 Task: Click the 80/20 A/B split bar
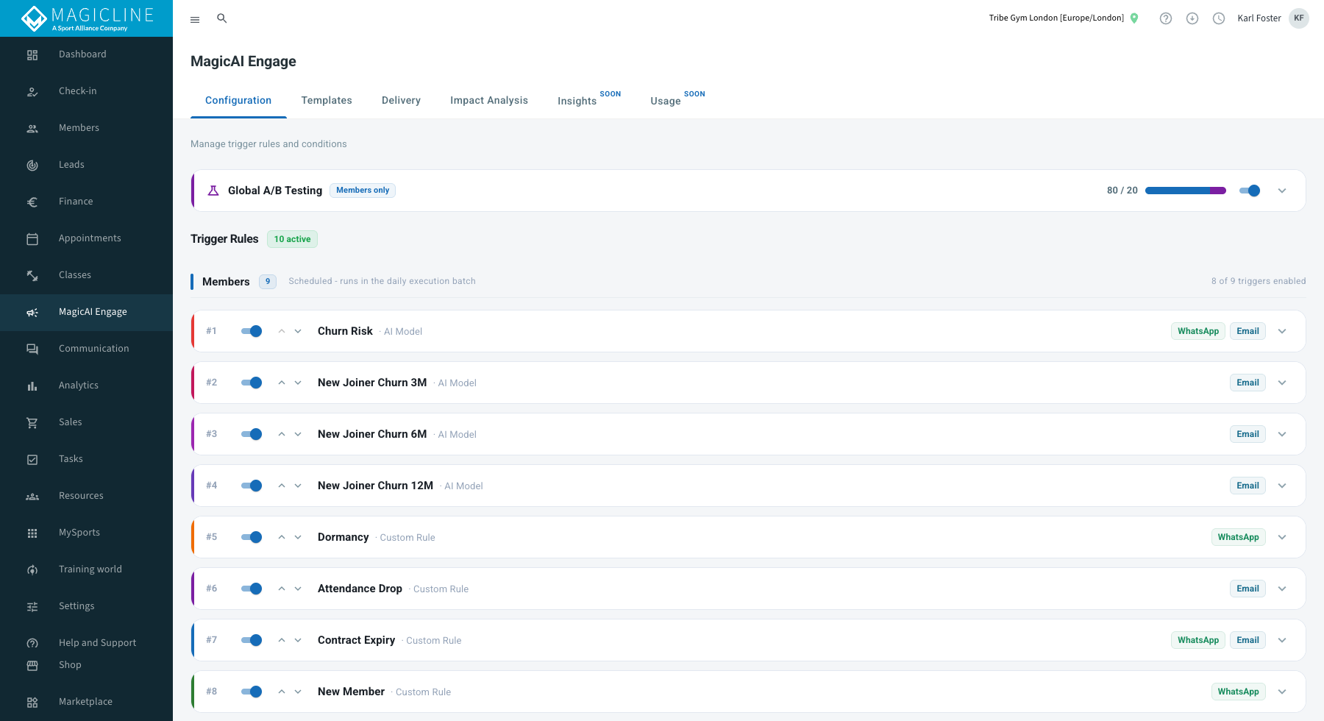click(1186, 191)
